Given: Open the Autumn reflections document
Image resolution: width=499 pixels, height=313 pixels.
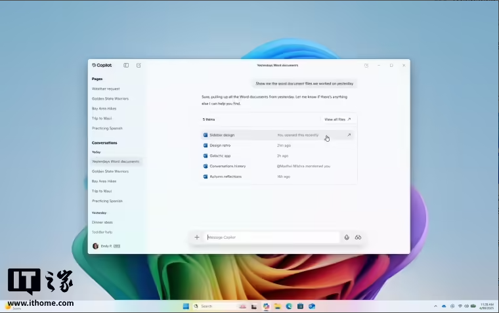Looking at the screenshot, I should point(225,177).
